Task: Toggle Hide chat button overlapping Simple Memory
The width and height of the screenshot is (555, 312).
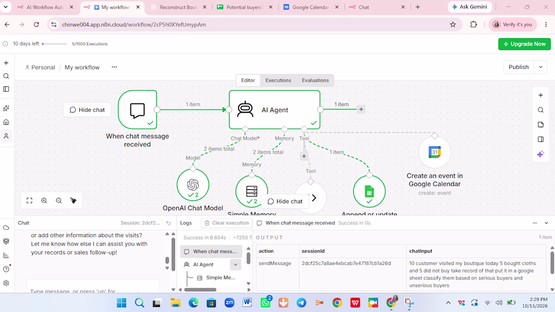Action: click(x=285, y=201)
